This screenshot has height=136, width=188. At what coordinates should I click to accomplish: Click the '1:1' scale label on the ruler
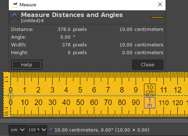[x=6, y=79]
